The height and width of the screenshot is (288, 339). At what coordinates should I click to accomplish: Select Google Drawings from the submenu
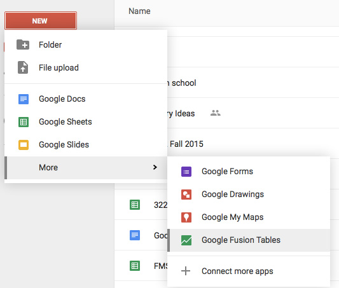(x=249, y=195)
